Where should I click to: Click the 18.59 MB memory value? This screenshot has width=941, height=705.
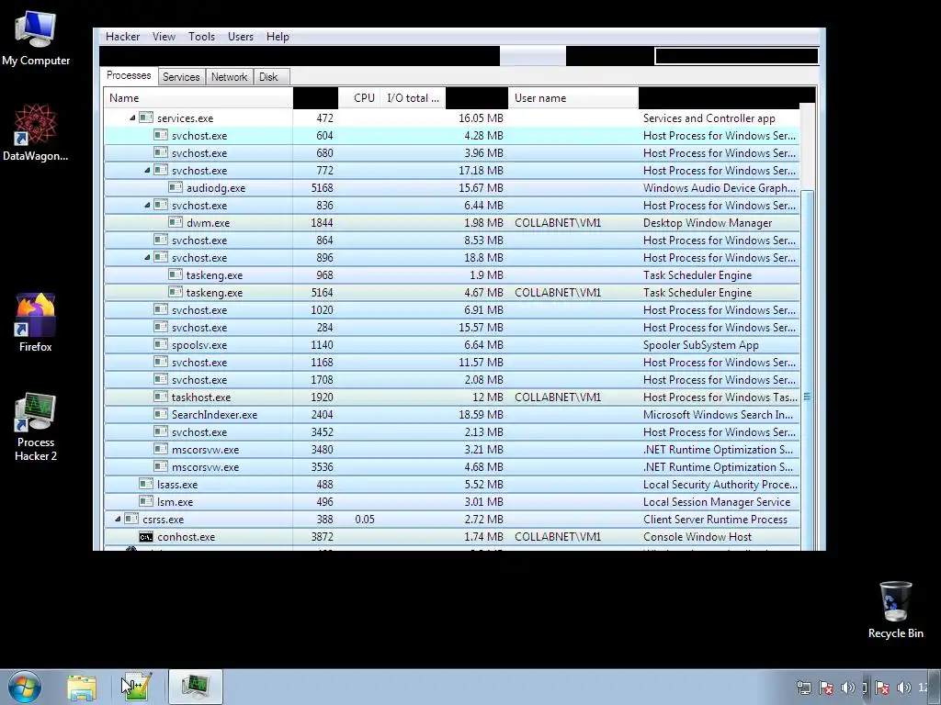[x=480, y=415]
